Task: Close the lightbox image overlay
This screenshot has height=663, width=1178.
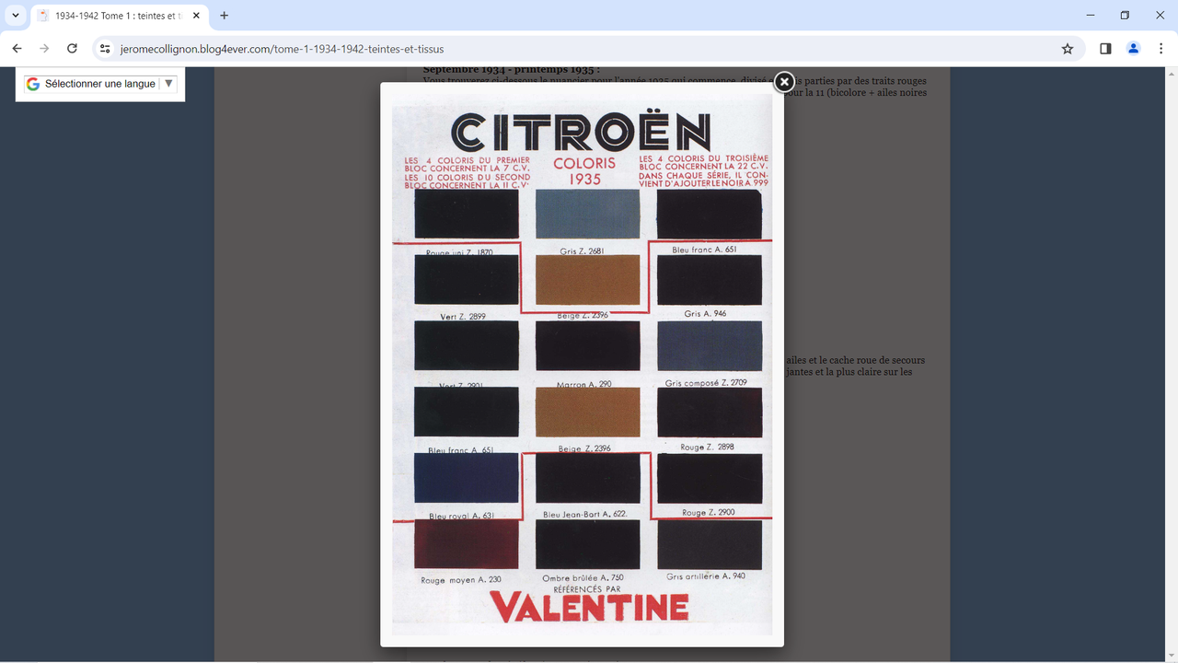Action: [x=784, y=82]
